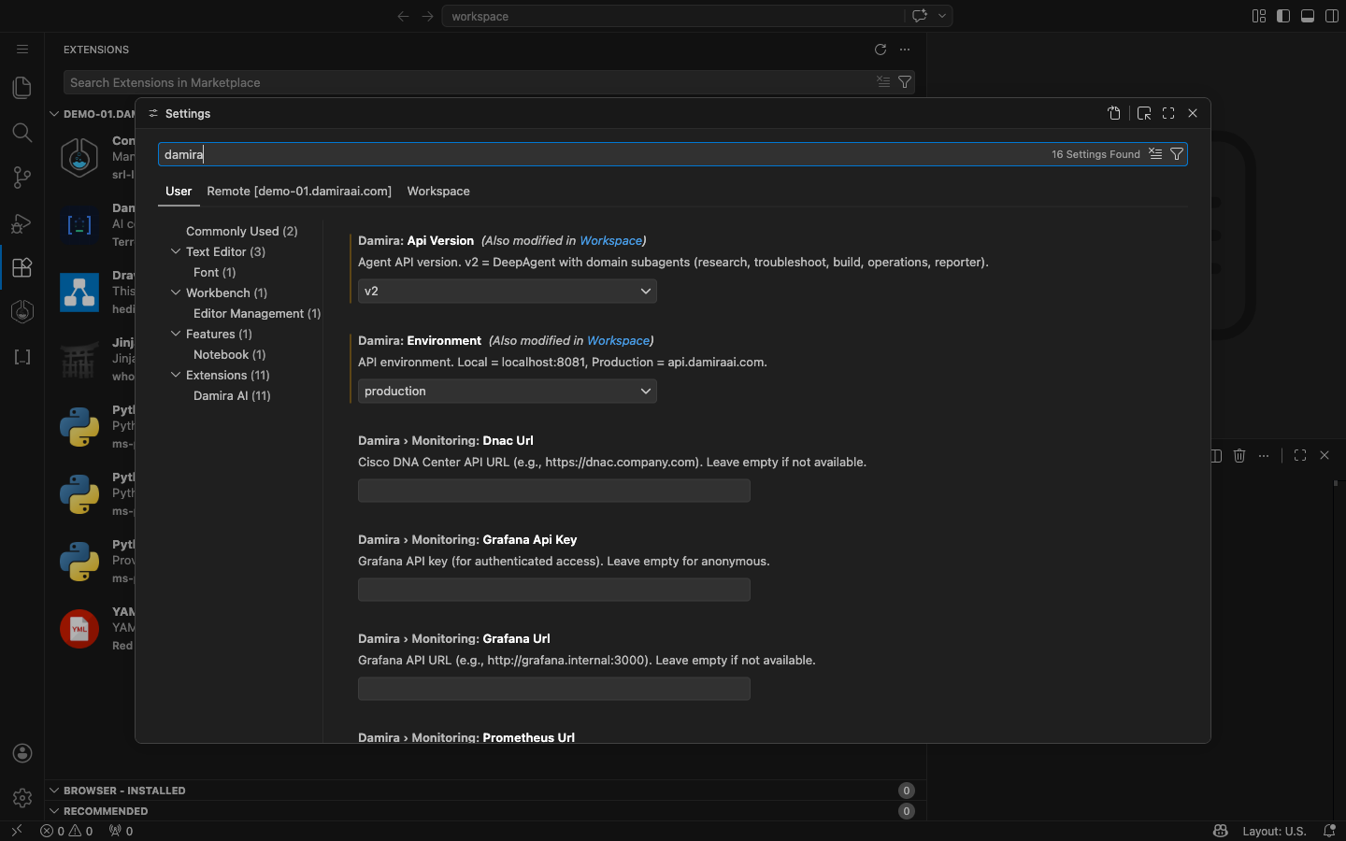Clear the Settings search input
This screenshot has height=841, width=1346.
[x=1155, y=154]
